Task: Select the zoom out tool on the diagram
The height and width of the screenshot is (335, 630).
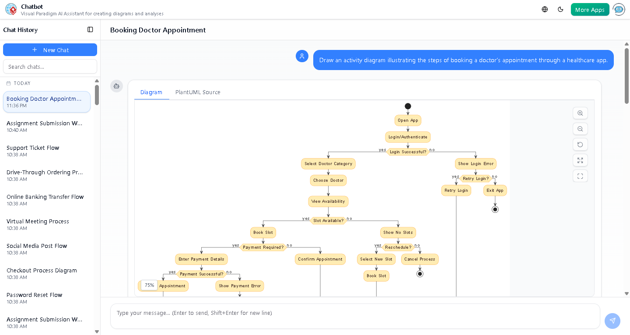Action: click(580, 129)
